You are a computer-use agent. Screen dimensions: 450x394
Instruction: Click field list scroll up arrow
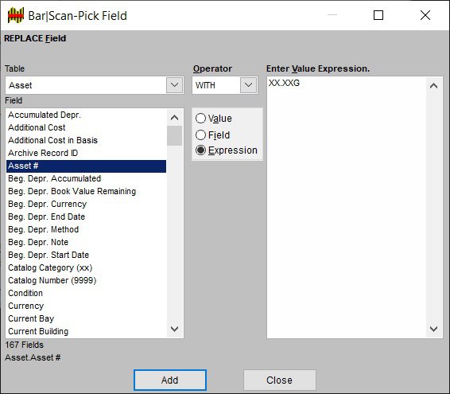(174, 118)
